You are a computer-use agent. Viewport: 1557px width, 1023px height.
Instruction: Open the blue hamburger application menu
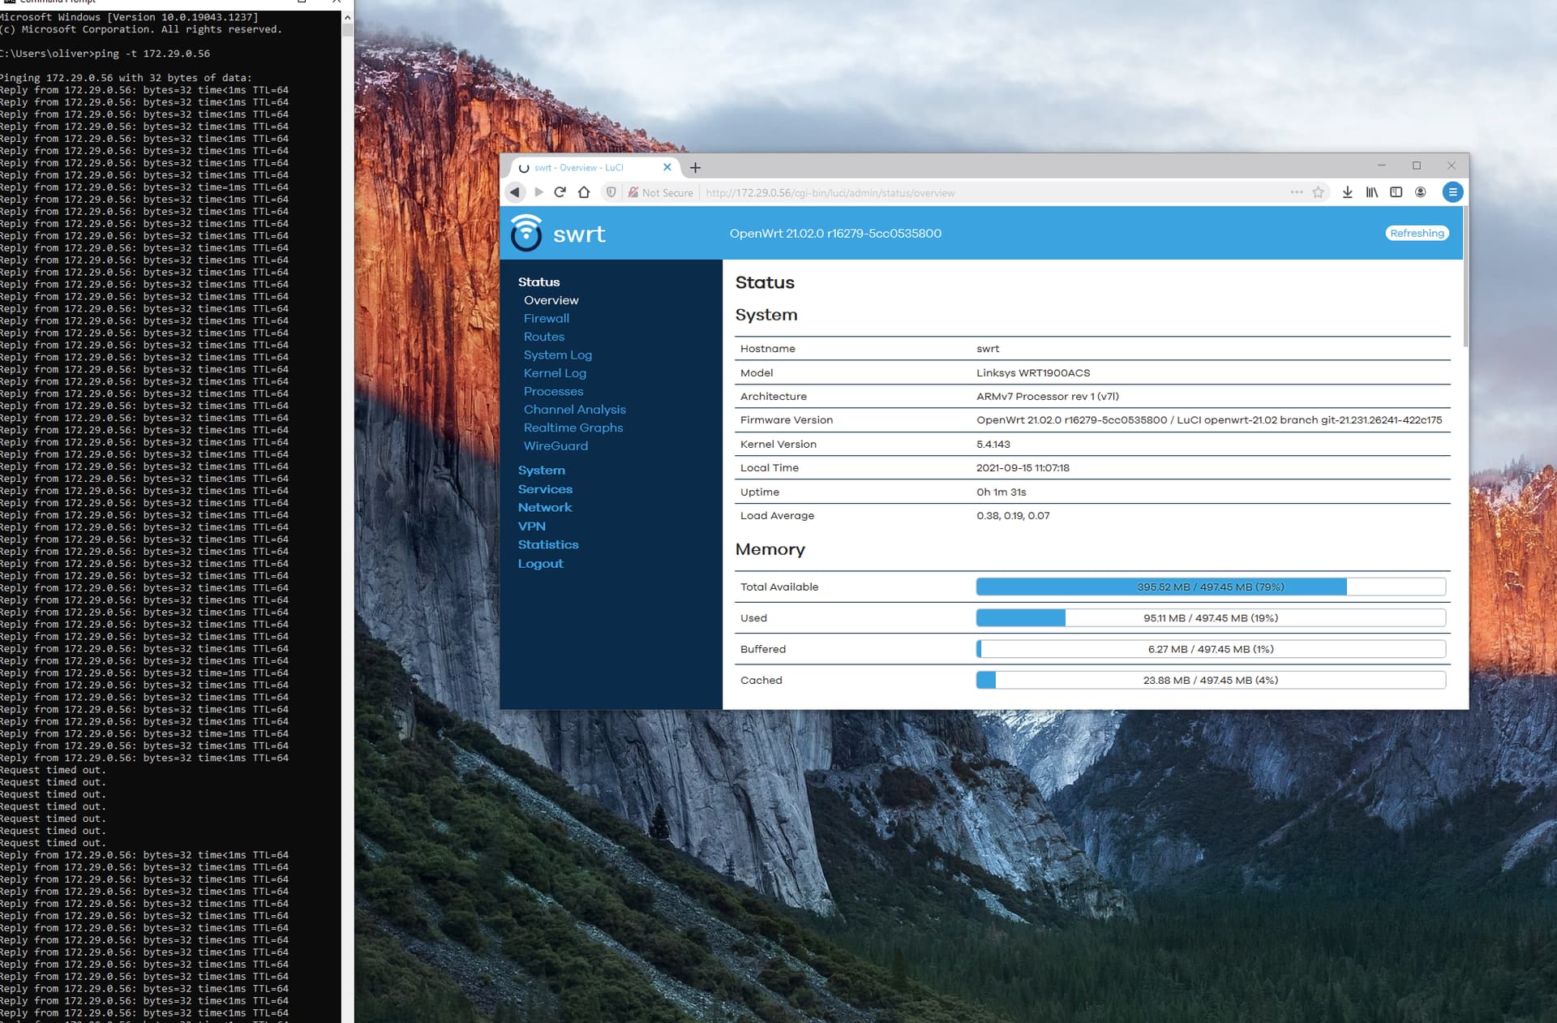point(1452,192)
